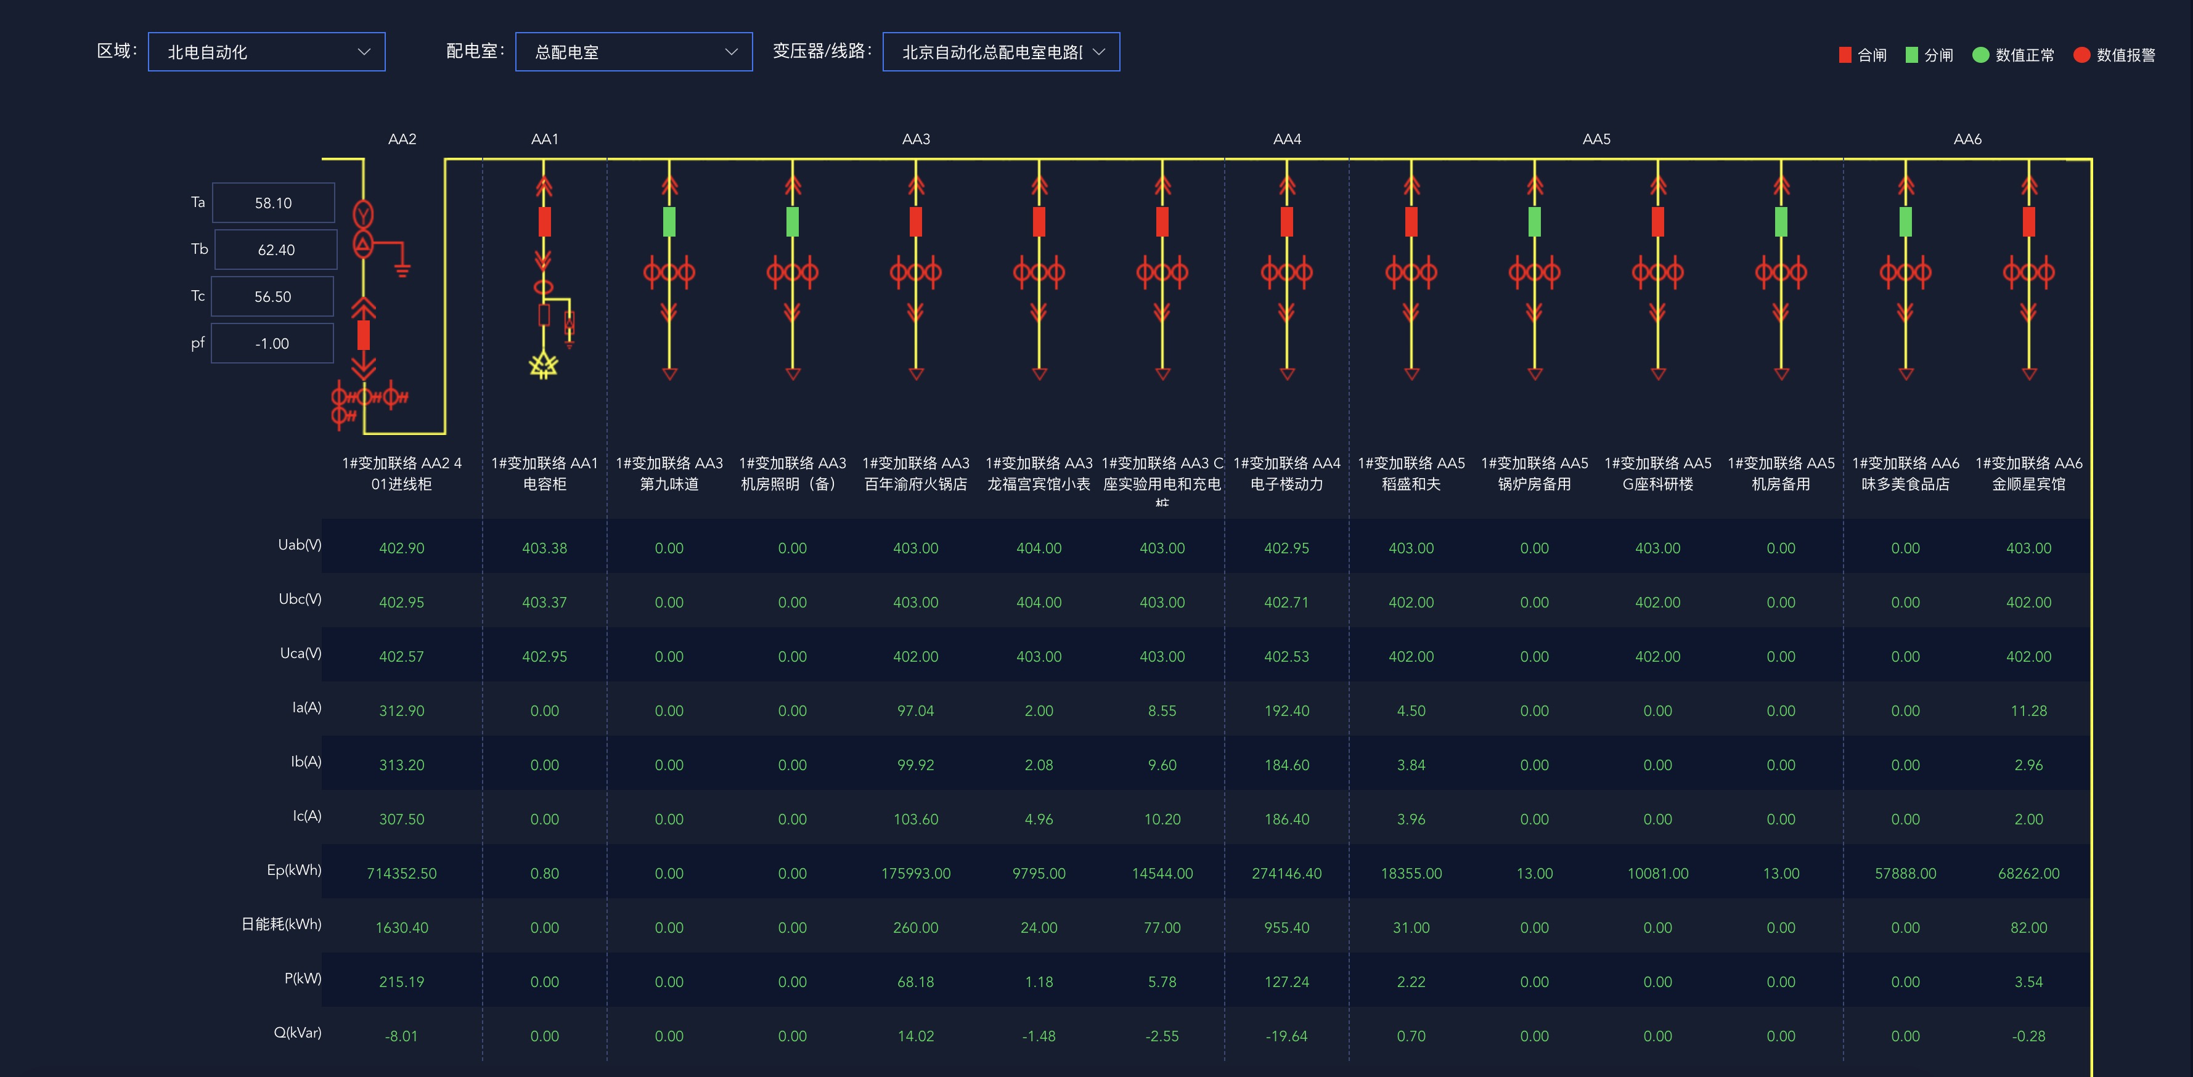Screen dimensions: 2193x1077
Task: Toggle the red breaker on 百年渝府火锅店 feeder
Action: pos(916,221)
